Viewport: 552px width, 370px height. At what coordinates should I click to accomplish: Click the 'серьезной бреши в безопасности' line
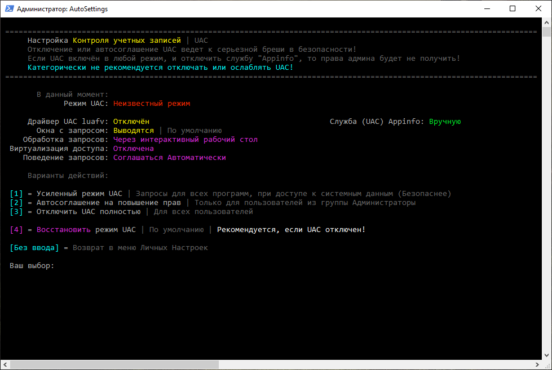coord(192,50)
